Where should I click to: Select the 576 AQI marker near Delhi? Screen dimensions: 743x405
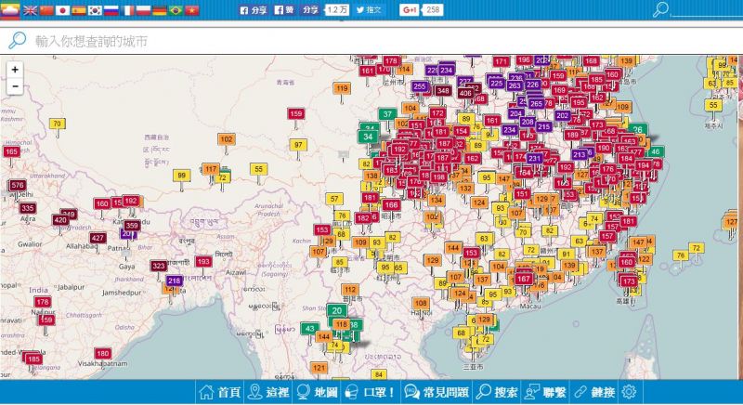pyautogui.click(x=18, y=185)
